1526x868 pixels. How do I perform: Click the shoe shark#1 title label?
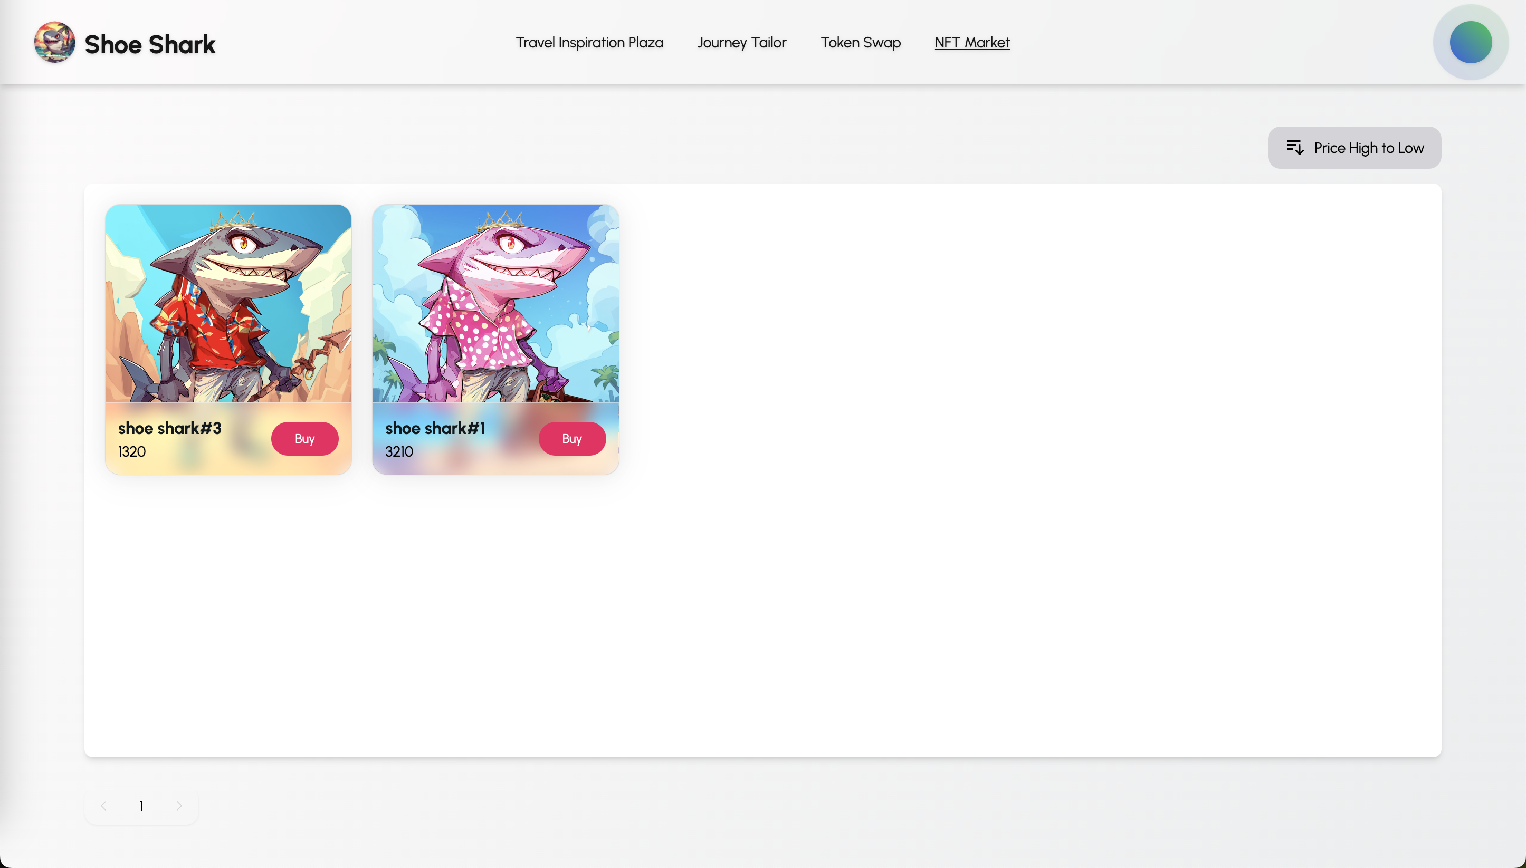pos(435,428)
